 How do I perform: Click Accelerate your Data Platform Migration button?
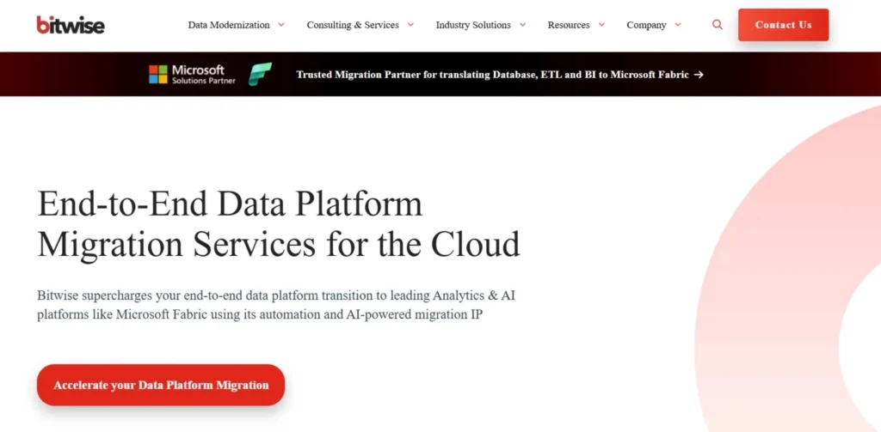pos(161,385)
